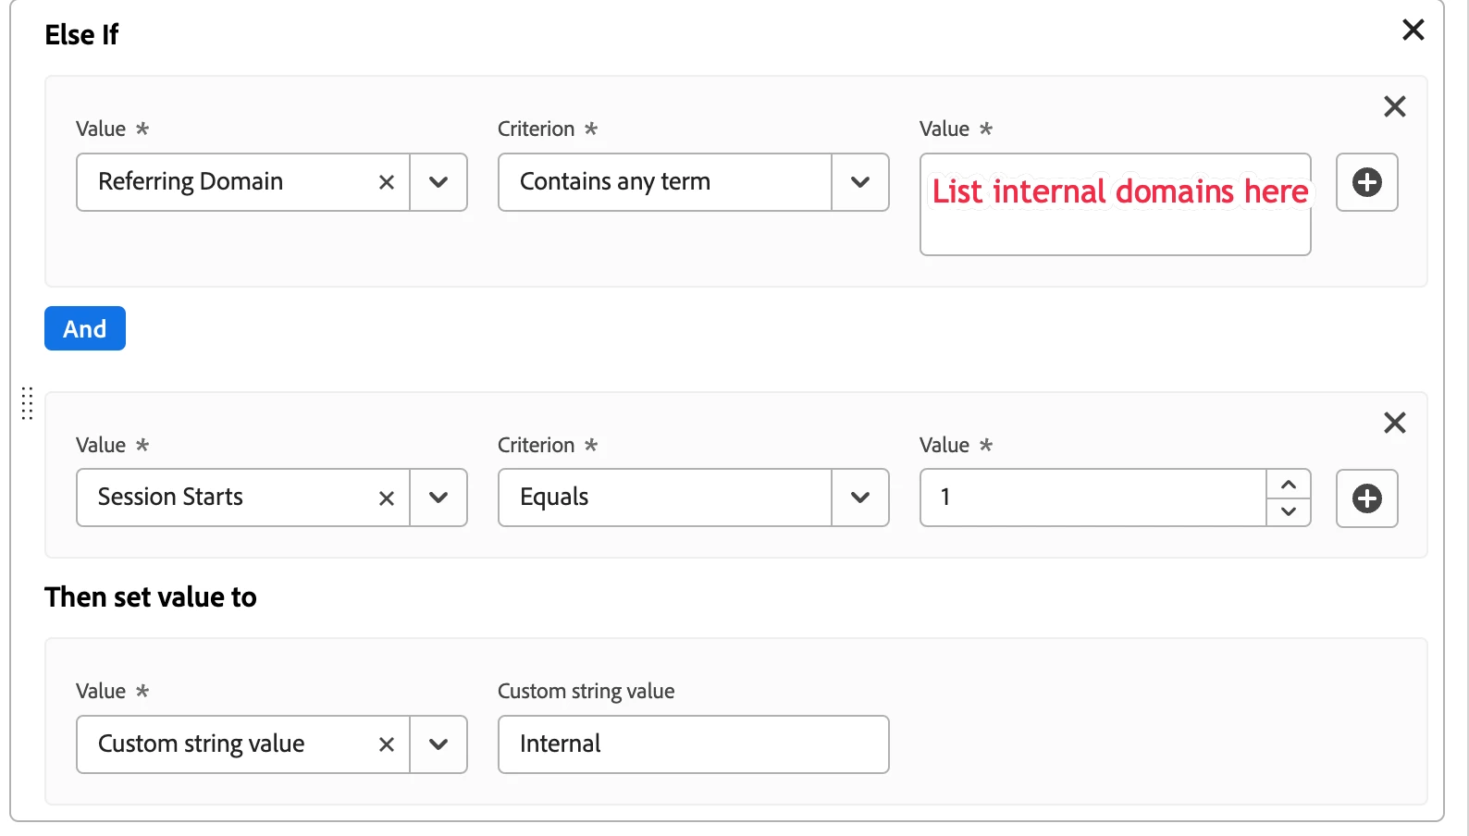Viewport: 1469px width, 836px height.
Task: Increment the Session Starts number value
Action: [1288, 485]
